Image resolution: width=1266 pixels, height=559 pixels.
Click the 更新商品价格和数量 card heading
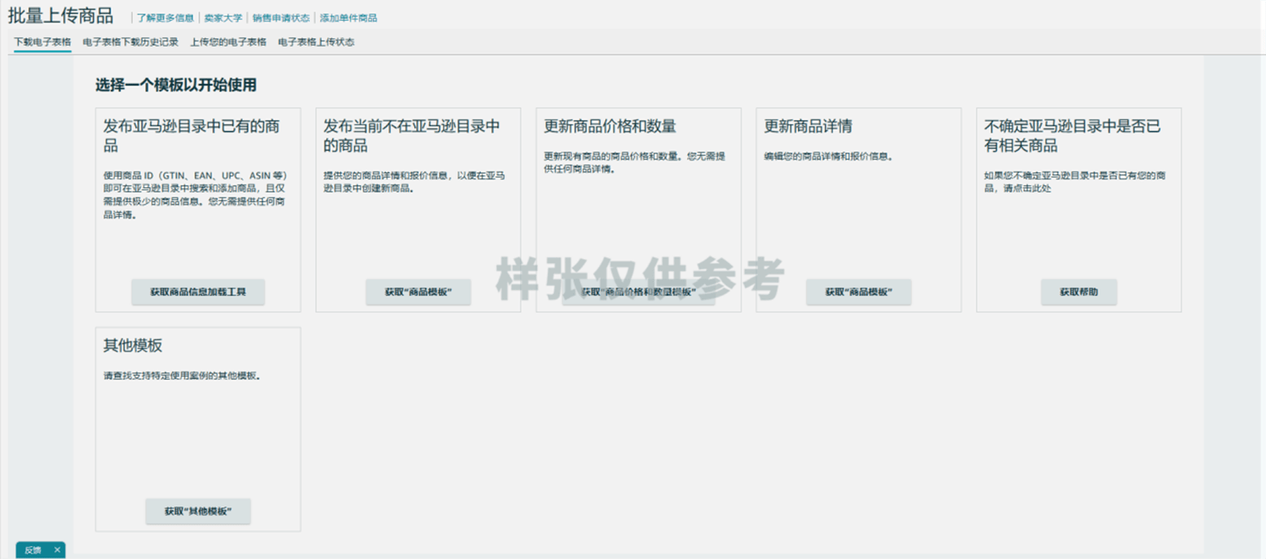point(609,126)
